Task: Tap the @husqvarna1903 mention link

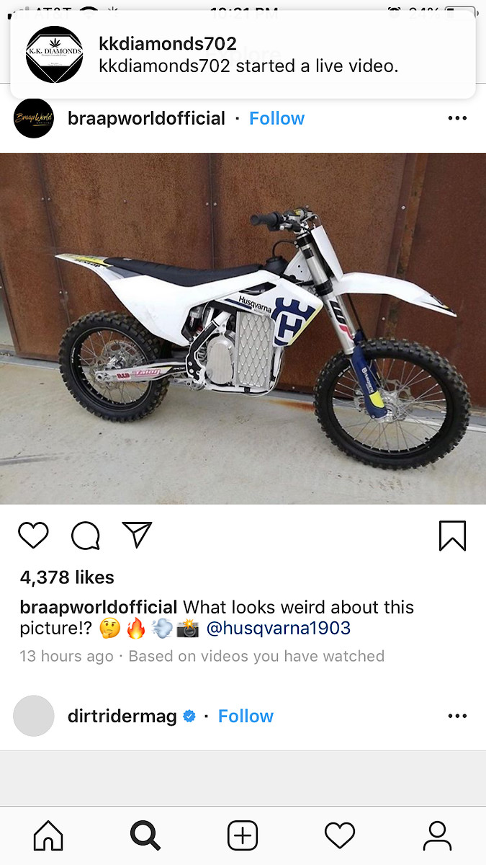Action: coord(279,628)
